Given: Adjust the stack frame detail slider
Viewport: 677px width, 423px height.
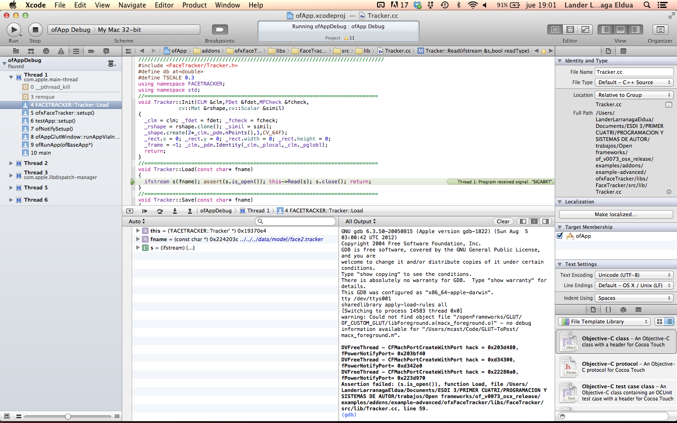Looking at the screenshot, I should click(68, 416).
